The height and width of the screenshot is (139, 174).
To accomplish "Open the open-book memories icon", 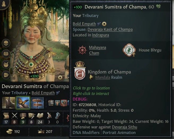I will (6, 54).
